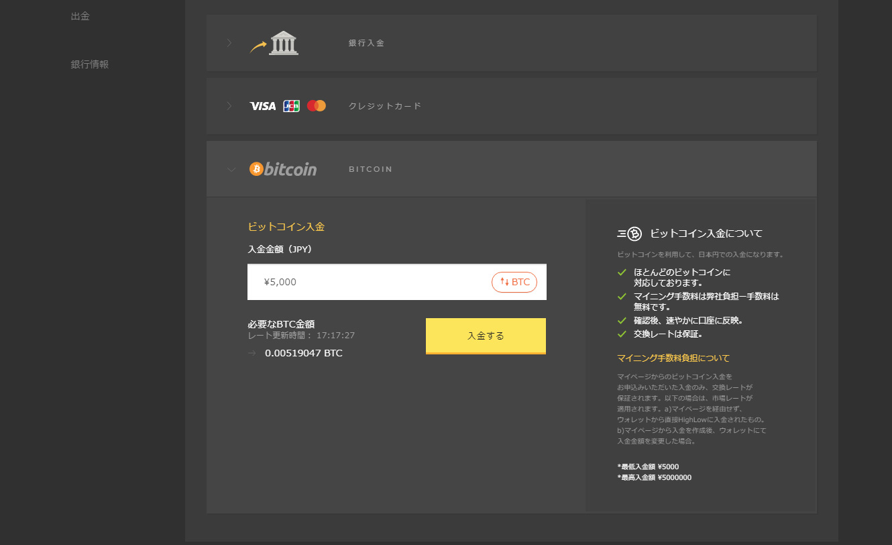The image size is (892, 545).
Task: Click the Mastercard logo
Action: [317, 106]
